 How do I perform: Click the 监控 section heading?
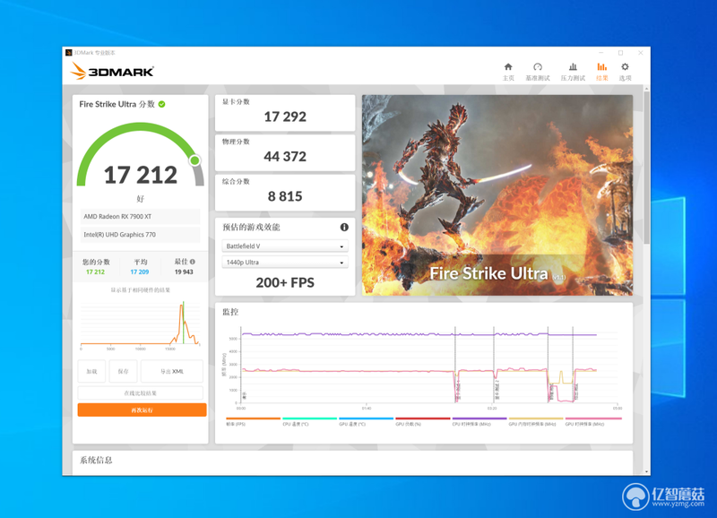point(230,312)
